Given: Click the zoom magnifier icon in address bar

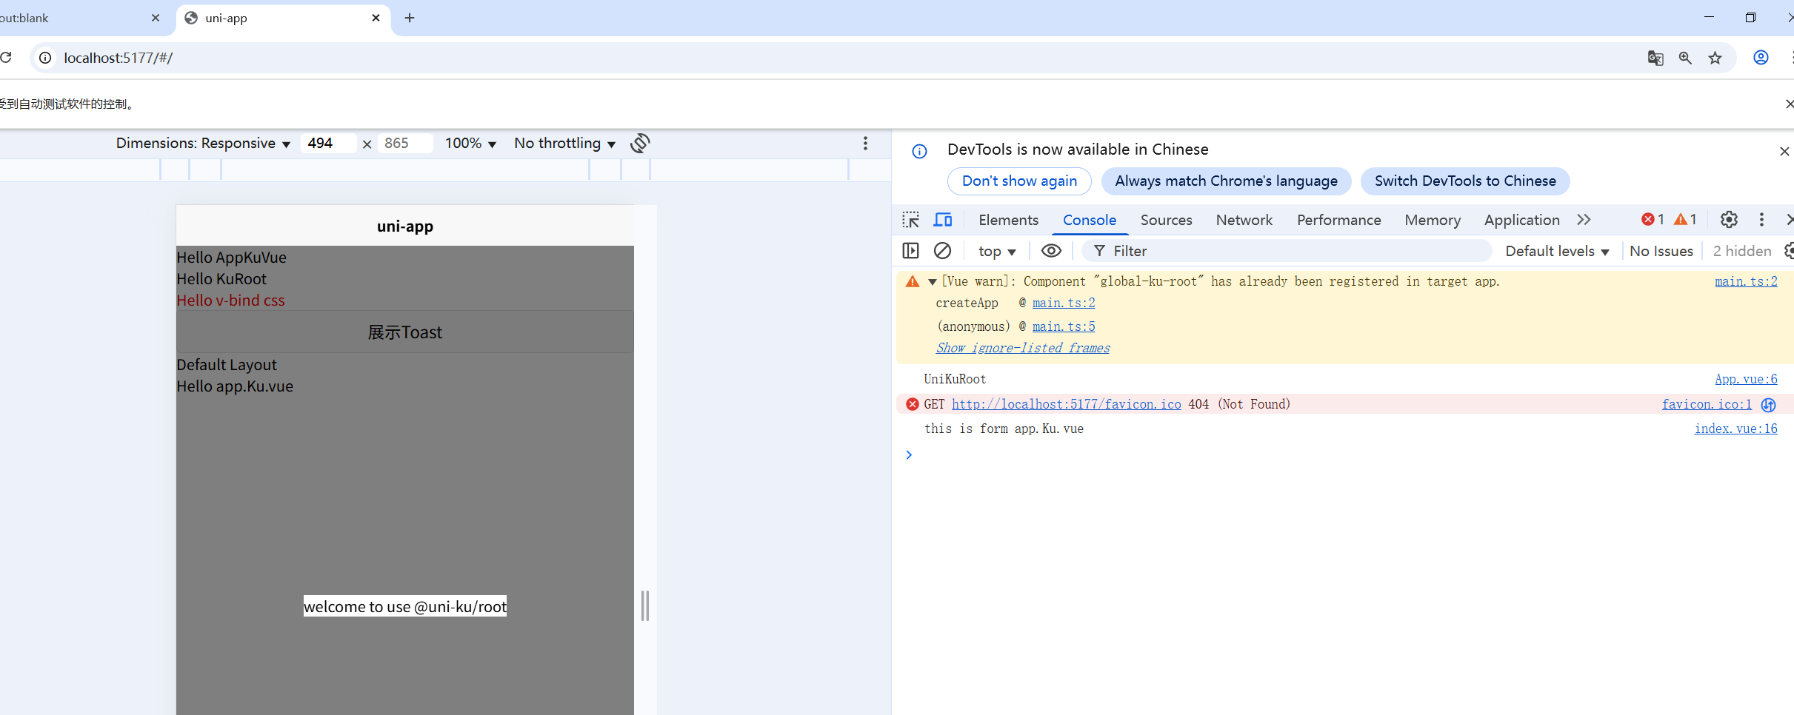Looking at the screenshot, I should pos(1685,58).
